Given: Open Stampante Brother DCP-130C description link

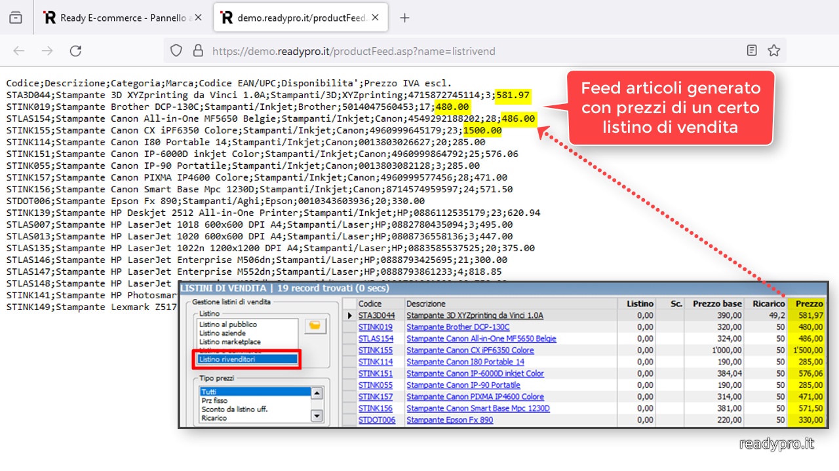Looking at the screenshot, I should pos(458,327).
